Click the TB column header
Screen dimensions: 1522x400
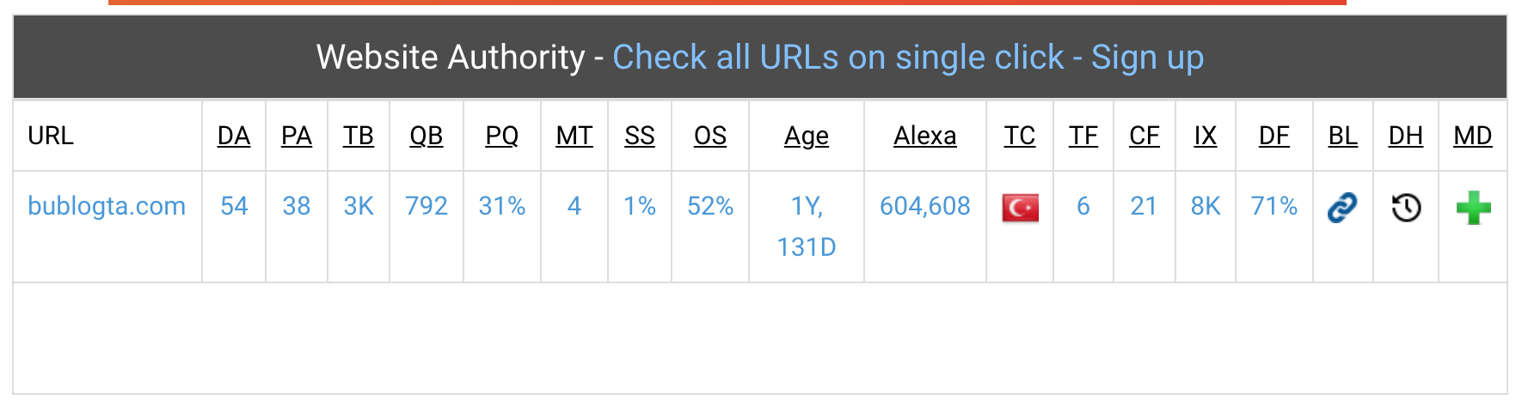pos(359,136)
